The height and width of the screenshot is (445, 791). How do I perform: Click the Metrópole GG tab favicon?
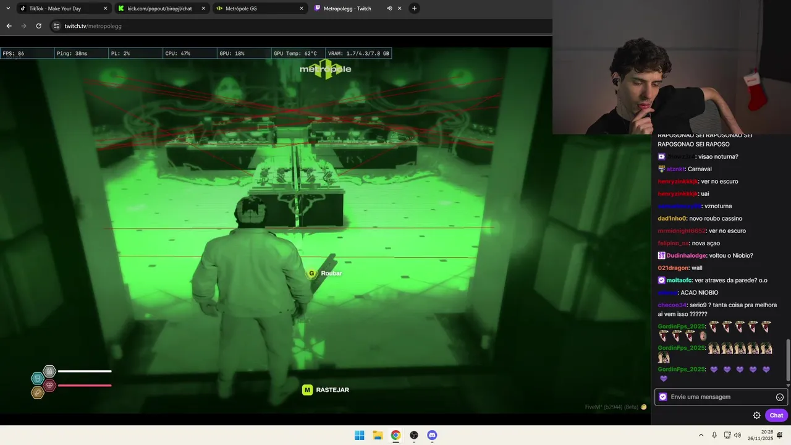(x=219, y=9)
